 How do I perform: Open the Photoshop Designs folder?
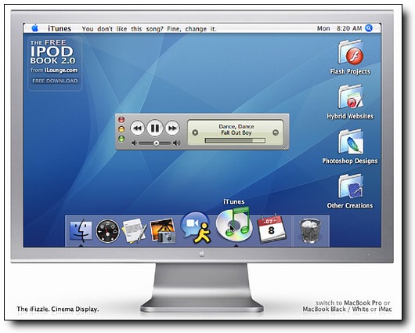point(350,147)
